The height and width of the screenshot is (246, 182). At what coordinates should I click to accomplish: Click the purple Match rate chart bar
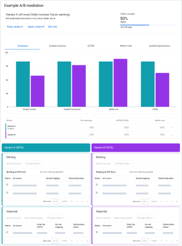[x=120, y=83]
